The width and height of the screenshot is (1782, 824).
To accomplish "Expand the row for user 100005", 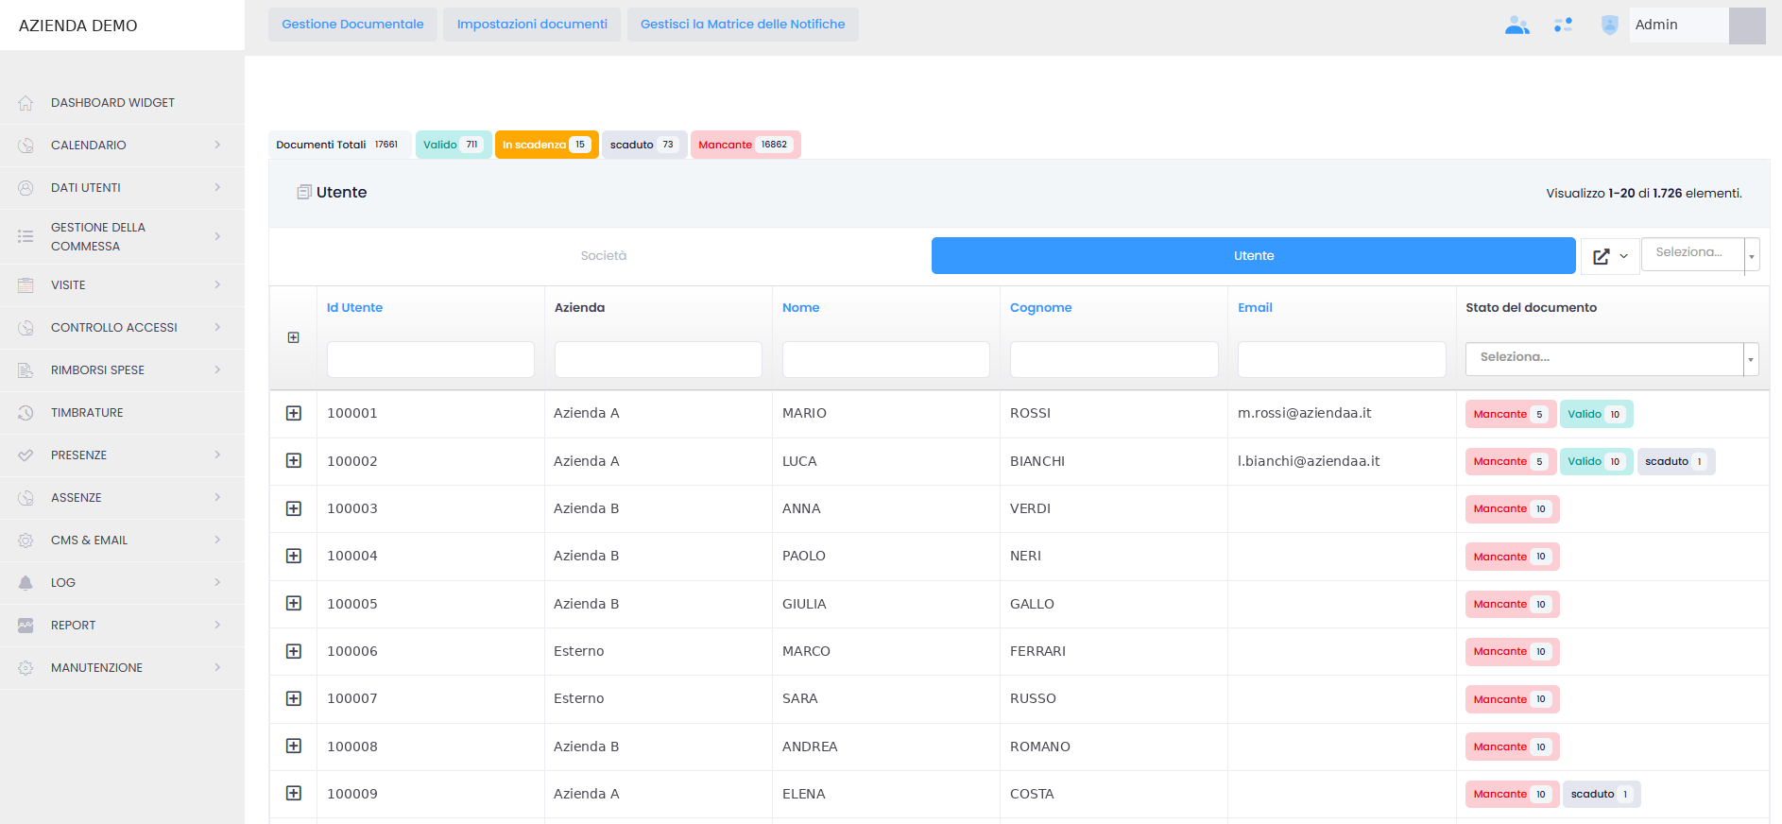I will click(x=294, y=604).
